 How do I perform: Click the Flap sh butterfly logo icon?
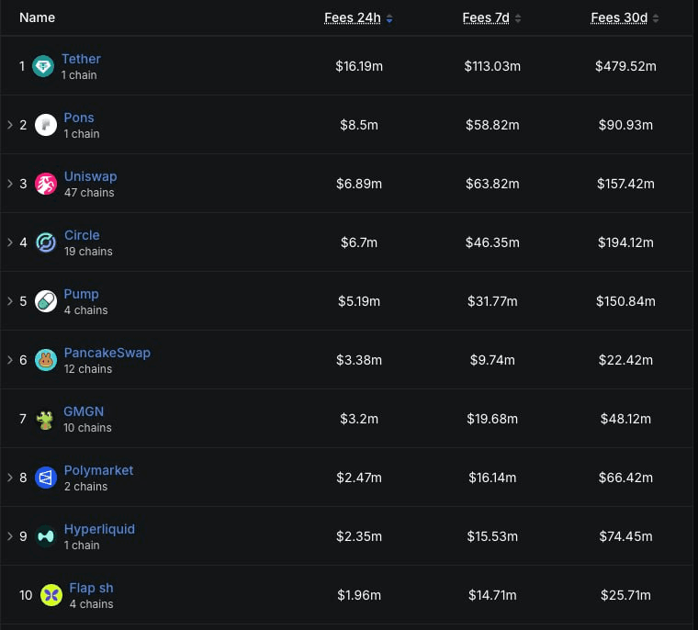[51, 595]
